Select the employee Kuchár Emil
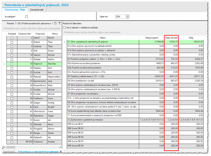The image size is (211, 156). tap(34, 73)
